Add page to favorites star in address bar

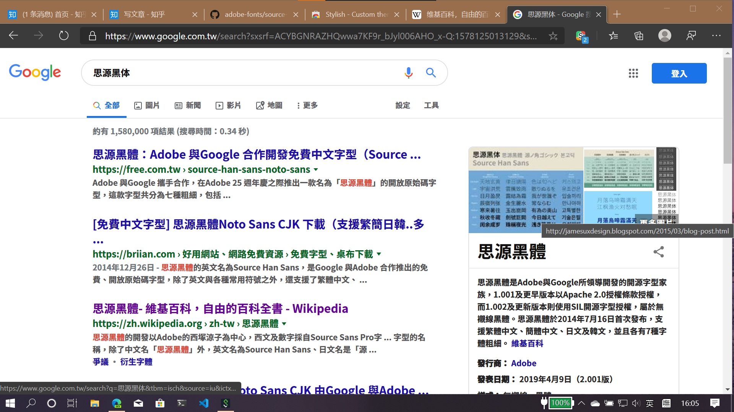[553, 36]
